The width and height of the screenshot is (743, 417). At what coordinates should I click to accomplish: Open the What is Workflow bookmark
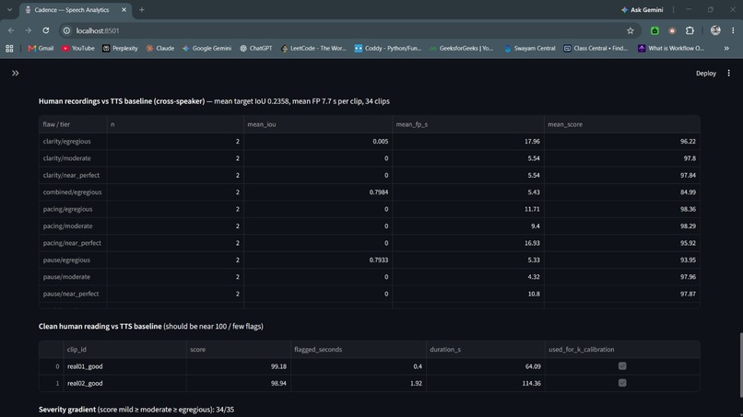pyautogui.click(x=670, y=48)
